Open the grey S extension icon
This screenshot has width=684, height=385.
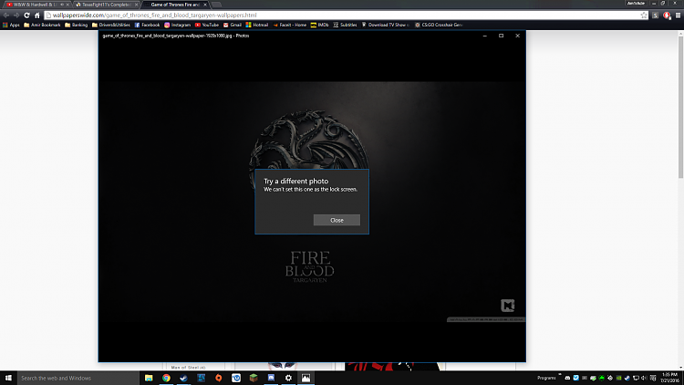tap(655, 16)
